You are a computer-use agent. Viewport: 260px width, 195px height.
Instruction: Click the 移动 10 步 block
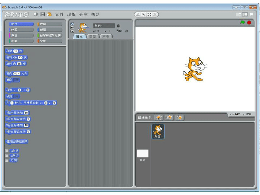(x=14, y=51)
